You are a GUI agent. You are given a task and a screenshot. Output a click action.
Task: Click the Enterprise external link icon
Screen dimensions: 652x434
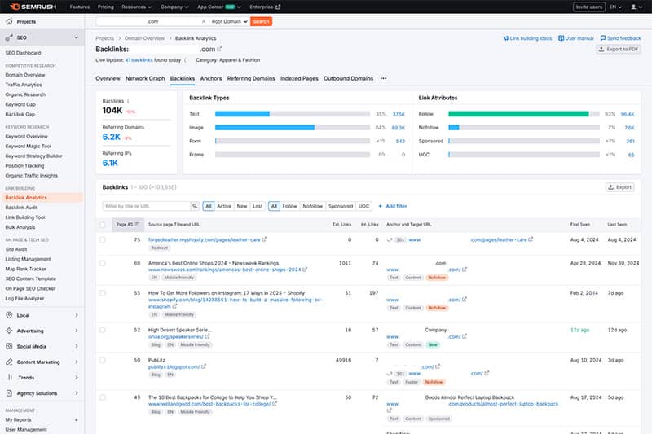tap(278, 7)
